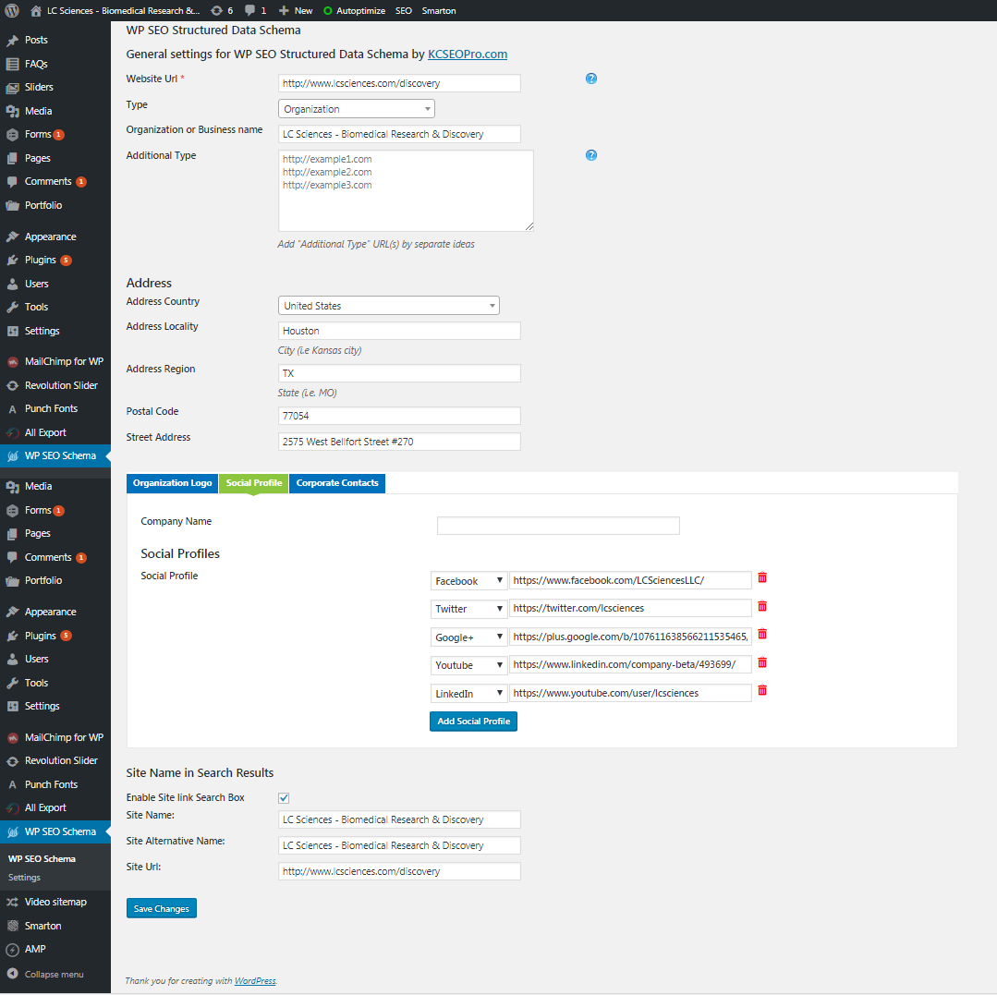Open Video sitemap via its icon
Viewport: 997px width, 995px height.
pos(12,903)
